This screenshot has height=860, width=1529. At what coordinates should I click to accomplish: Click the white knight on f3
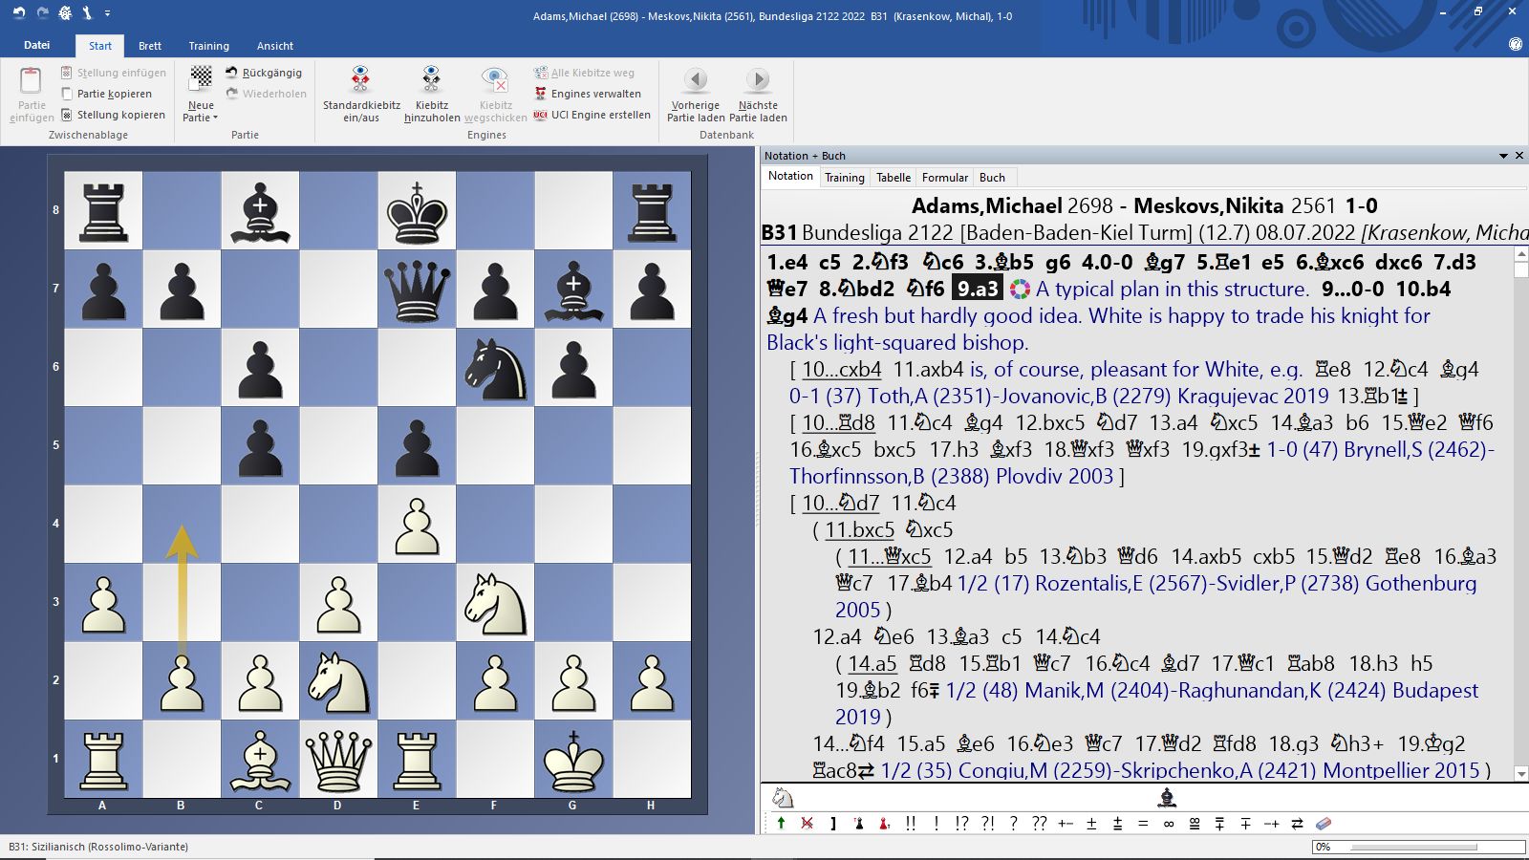tap(494, 602)
